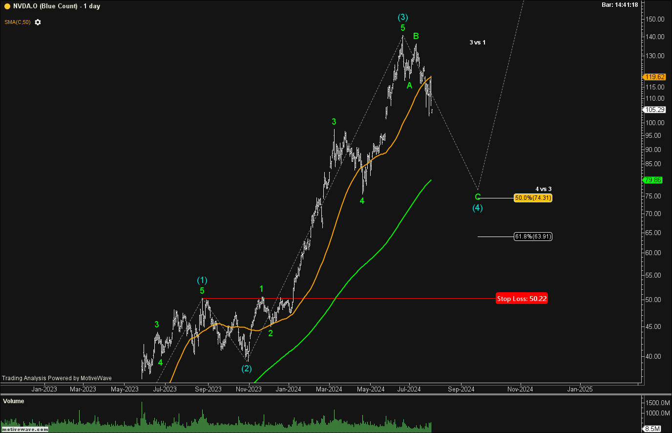
Task: Select green 3 label near June 2023
Action: click(x=157, y=325)
